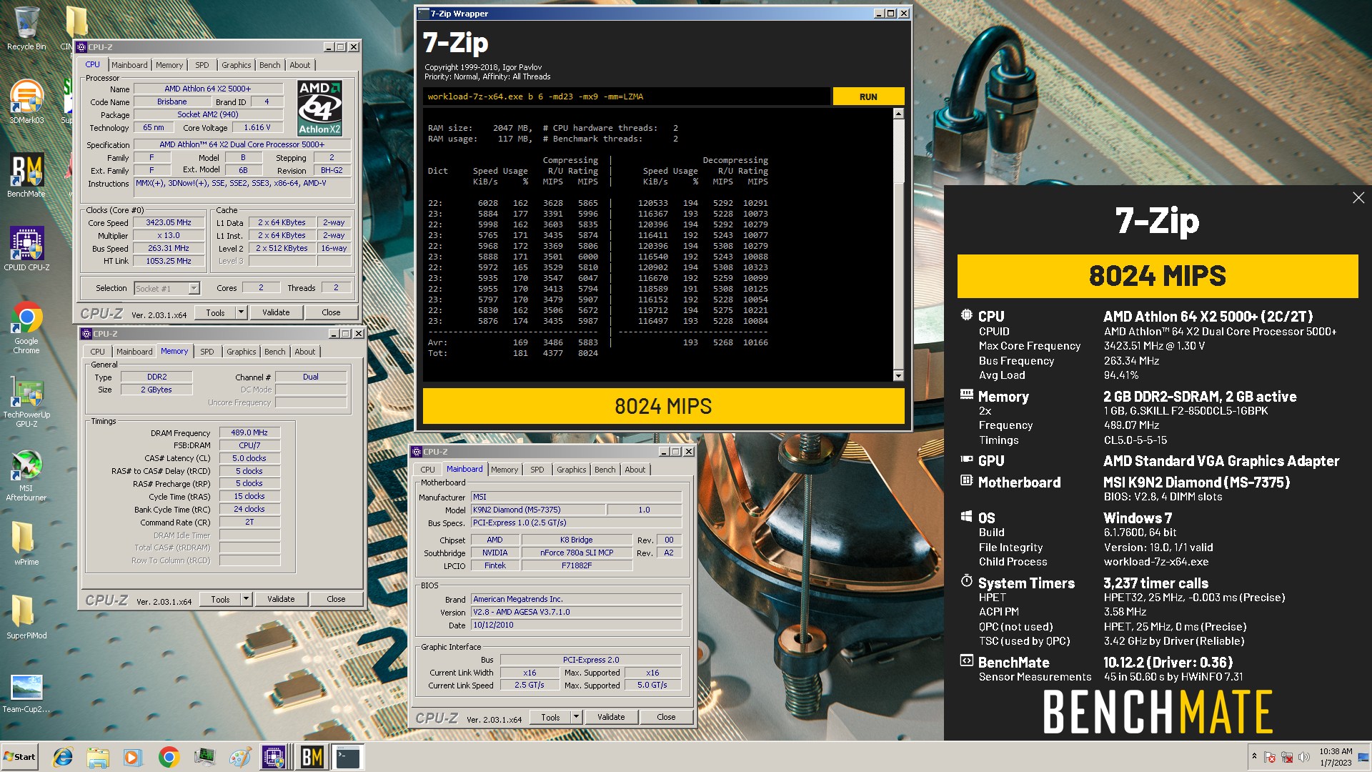
Task: Open the Start menu
Action: tap(19, 757)
